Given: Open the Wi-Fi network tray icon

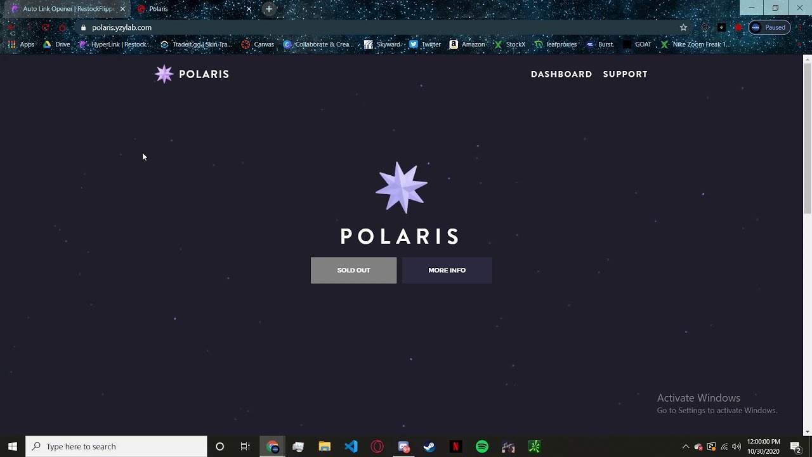Looking at the screenshot, I should [x=724, y=446].
